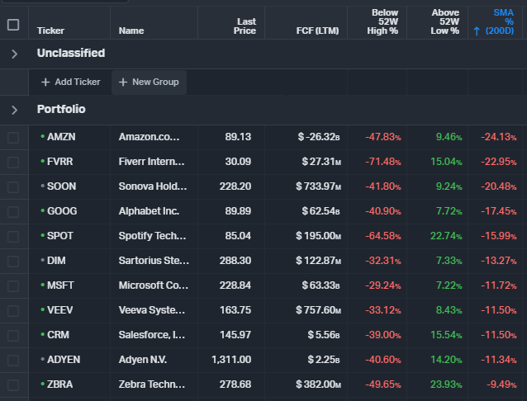The image size is (527, 401).
Task: Click the 23.93% above low value
Action: [446, 384]
